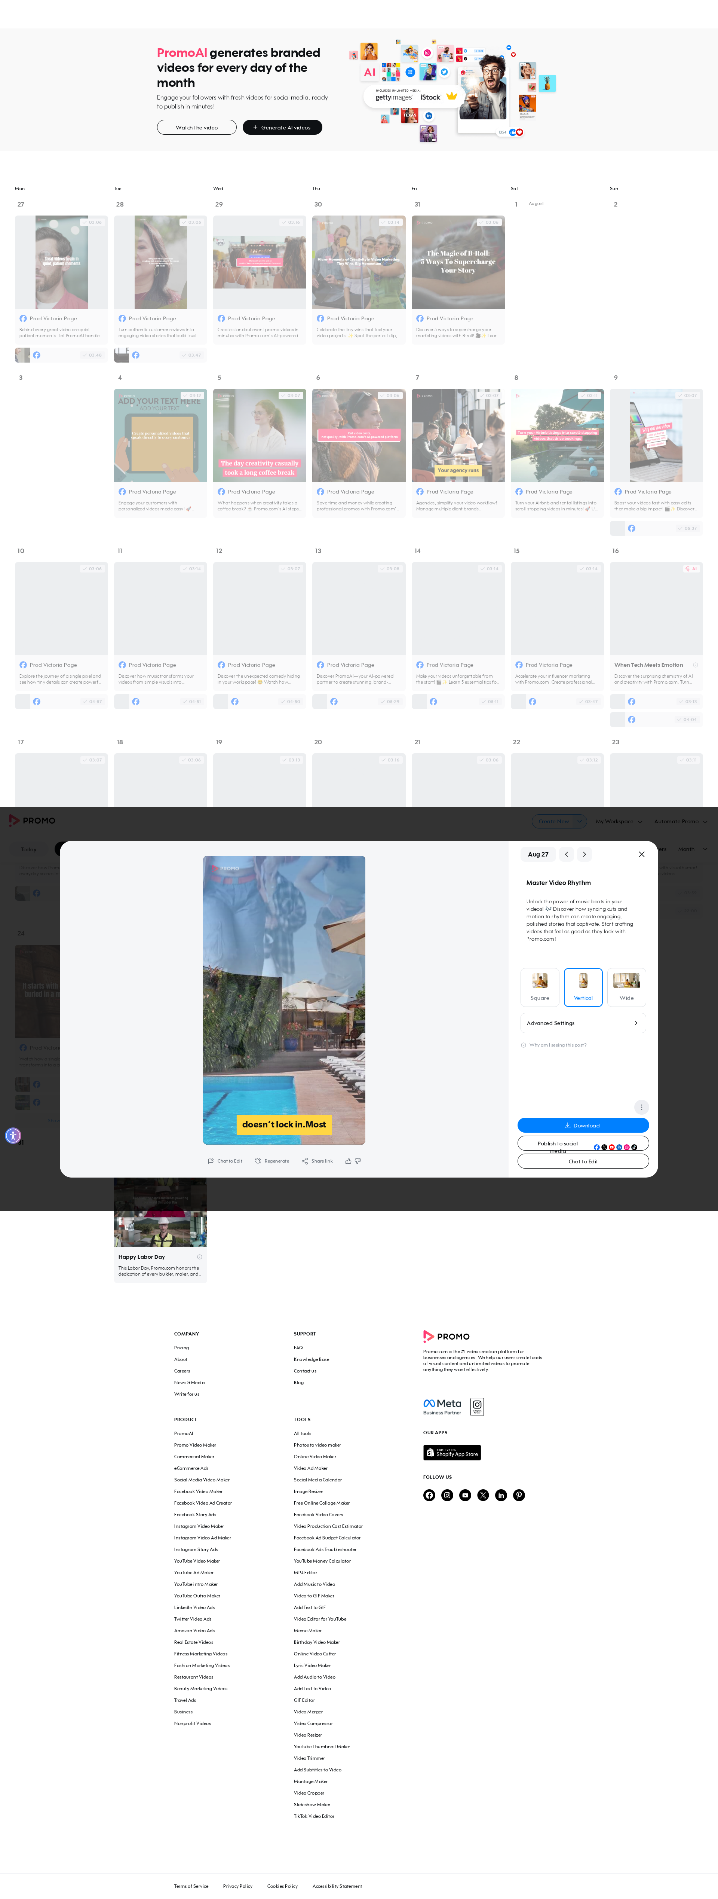Click Generate AI videos button
The height and width of the screenshot is (1899, 718).
click(x=282, y=128)
